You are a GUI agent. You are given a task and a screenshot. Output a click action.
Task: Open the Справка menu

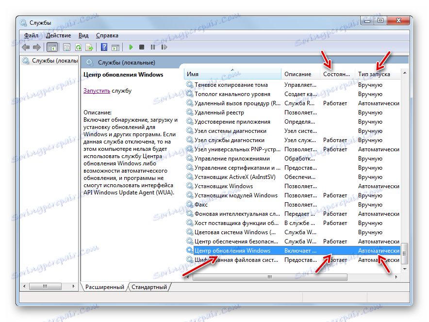pos(107,35)
